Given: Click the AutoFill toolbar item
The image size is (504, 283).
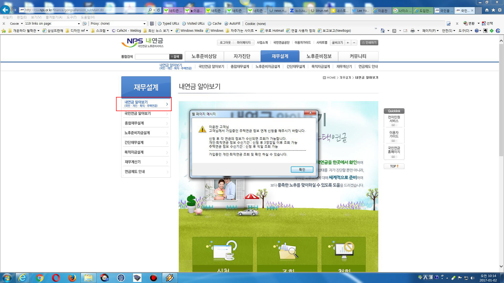Looking at the screenshot, I should click(232, 24).
